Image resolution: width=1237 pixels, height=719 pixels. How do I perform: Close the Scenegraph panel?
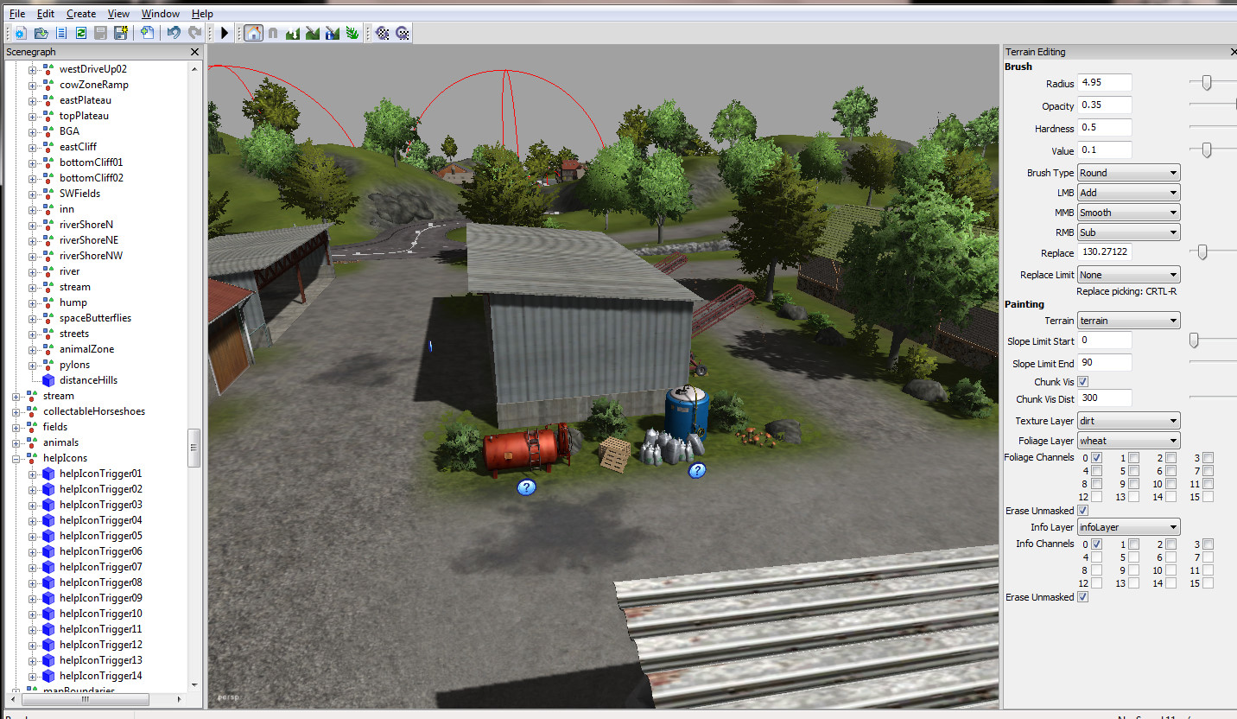[194, 52]
